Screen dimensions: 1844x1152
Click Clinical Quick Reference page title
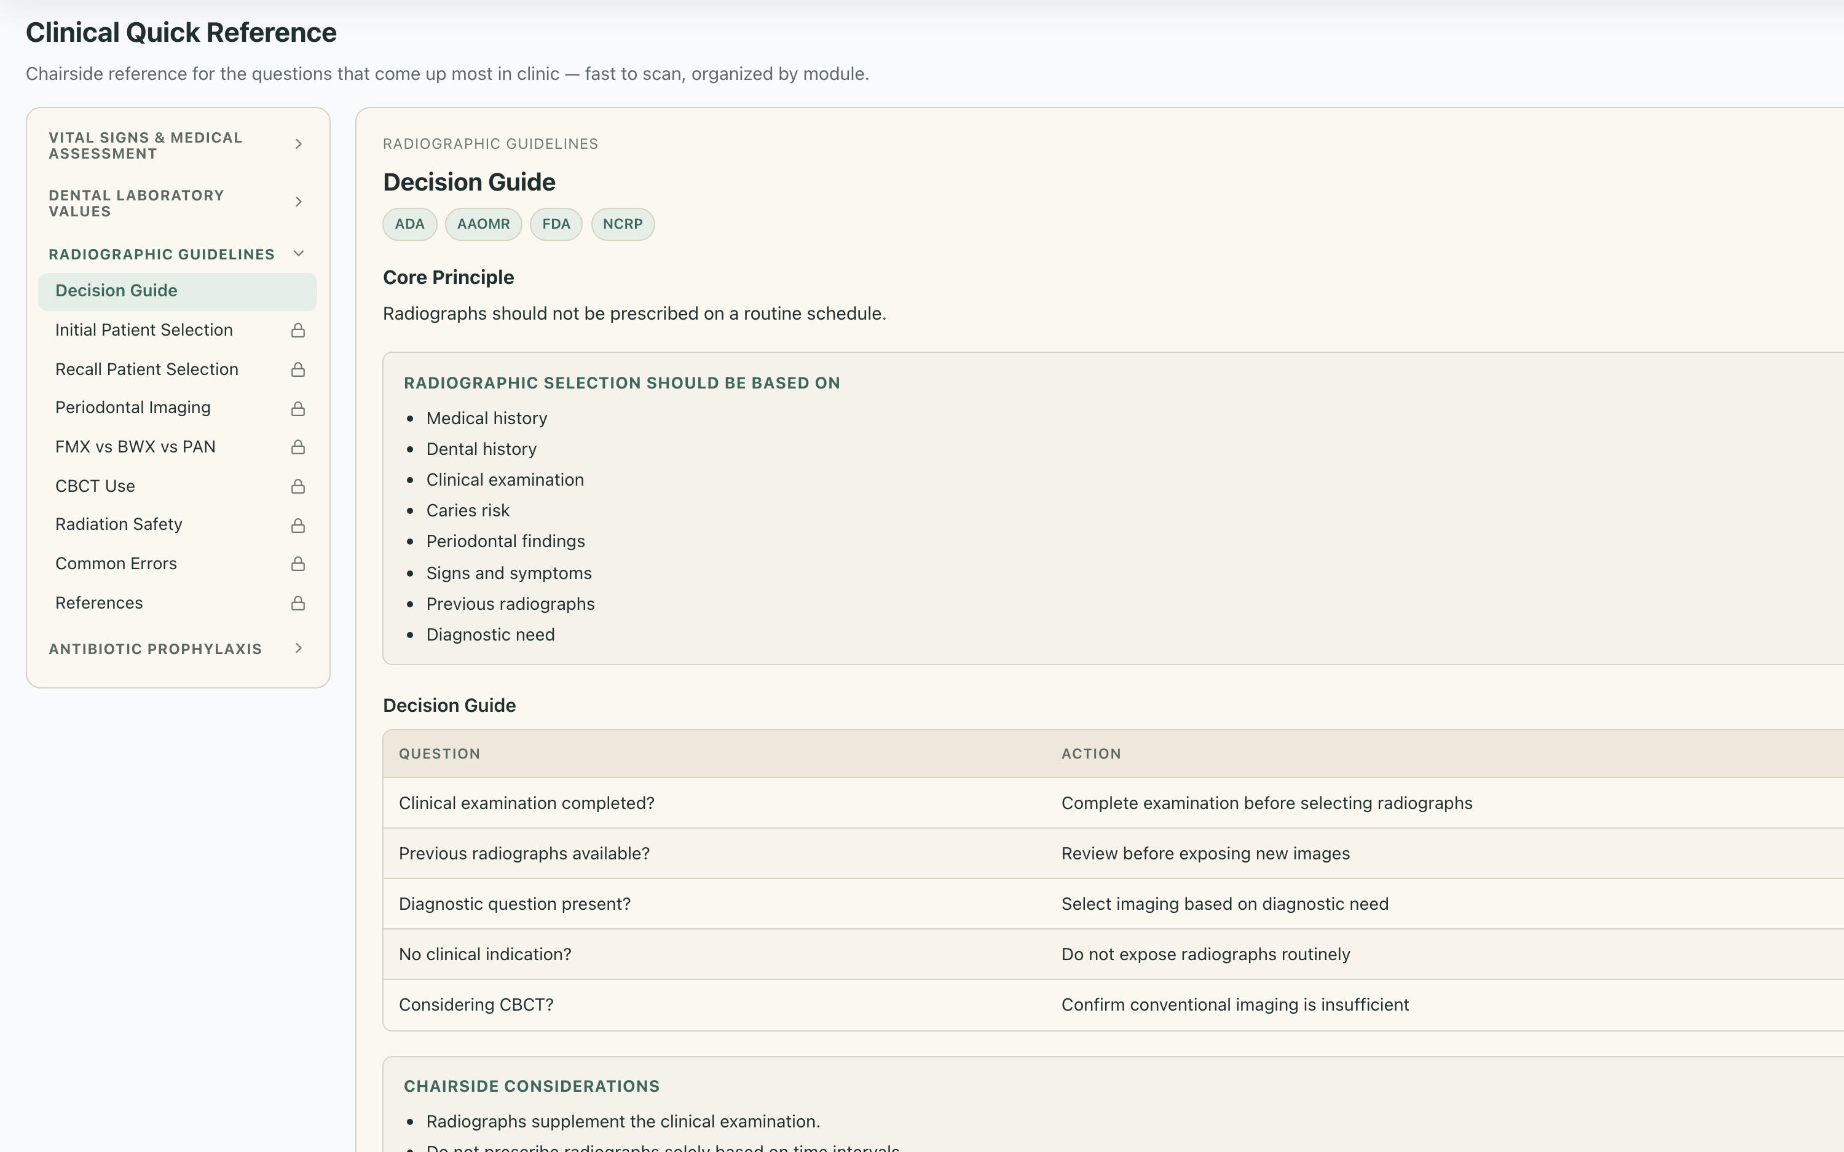tap(181, 33)
